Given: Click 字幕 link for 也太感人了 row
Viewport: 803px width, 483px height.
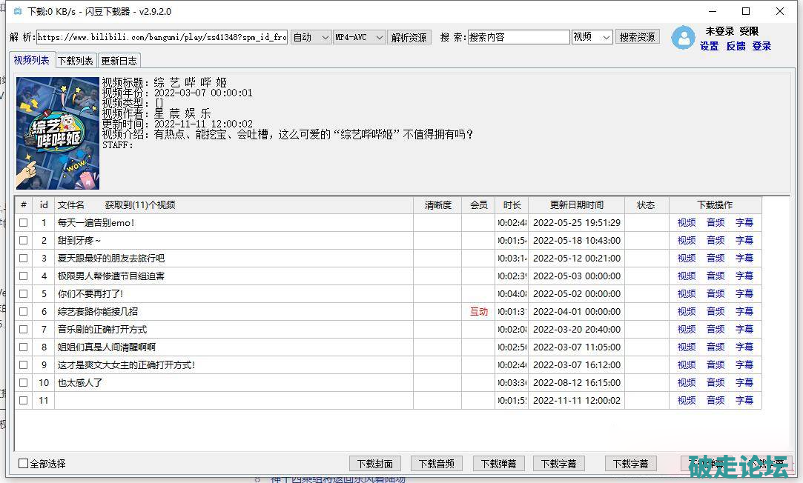Looking at the screenshot, I should click(x=744, y=383).
